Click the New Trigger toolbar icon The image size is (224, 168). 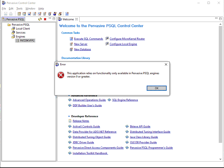(x=39, y=14)
